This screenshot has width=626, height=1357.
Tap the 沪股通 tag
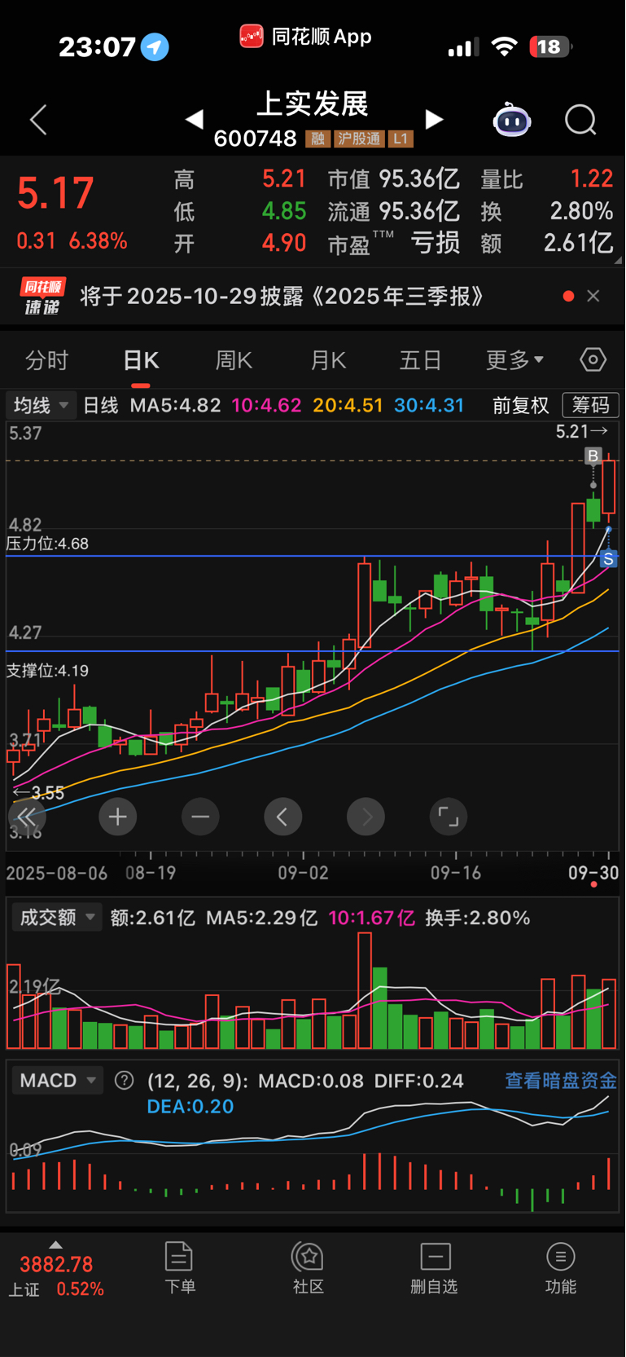point(359,139)
